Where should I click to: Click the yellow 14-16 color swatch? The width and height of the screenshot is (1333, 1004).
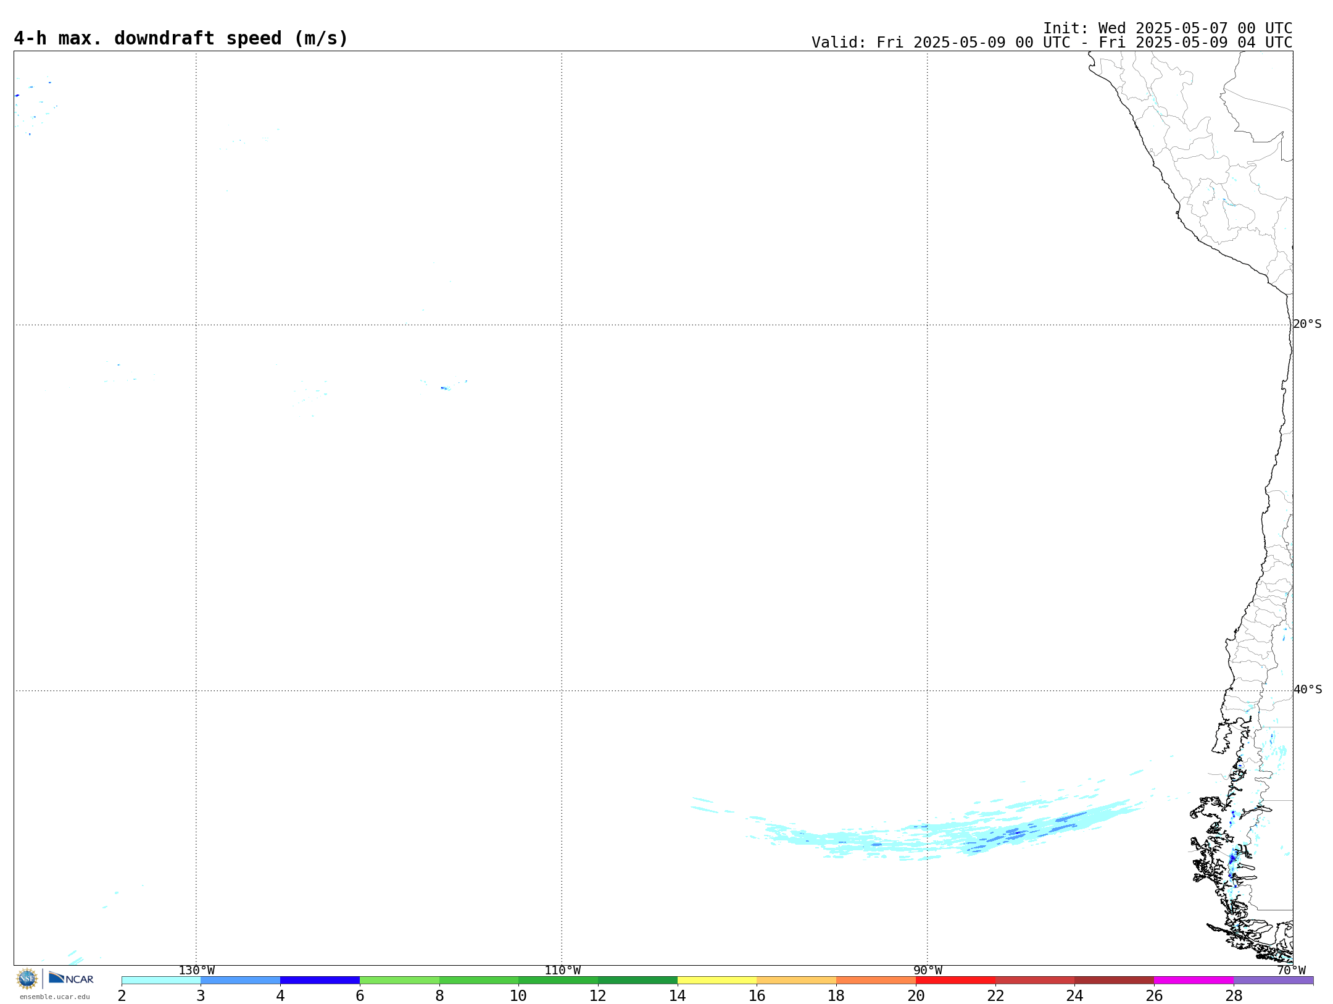(717, 981)
